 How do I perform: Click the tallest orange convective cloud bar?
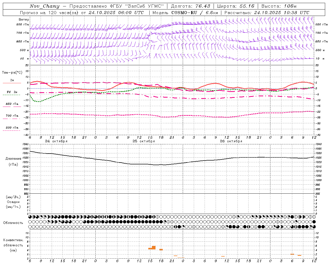click(x=154, y=248)
